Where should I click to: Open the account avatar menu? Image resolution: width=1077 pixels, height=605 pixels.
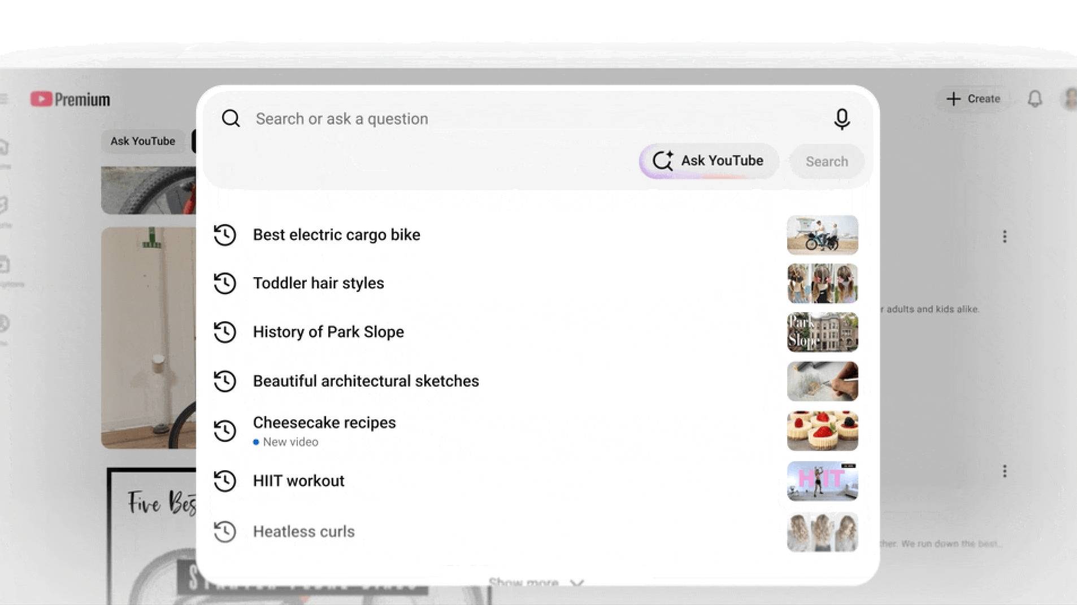(1070, 99)
